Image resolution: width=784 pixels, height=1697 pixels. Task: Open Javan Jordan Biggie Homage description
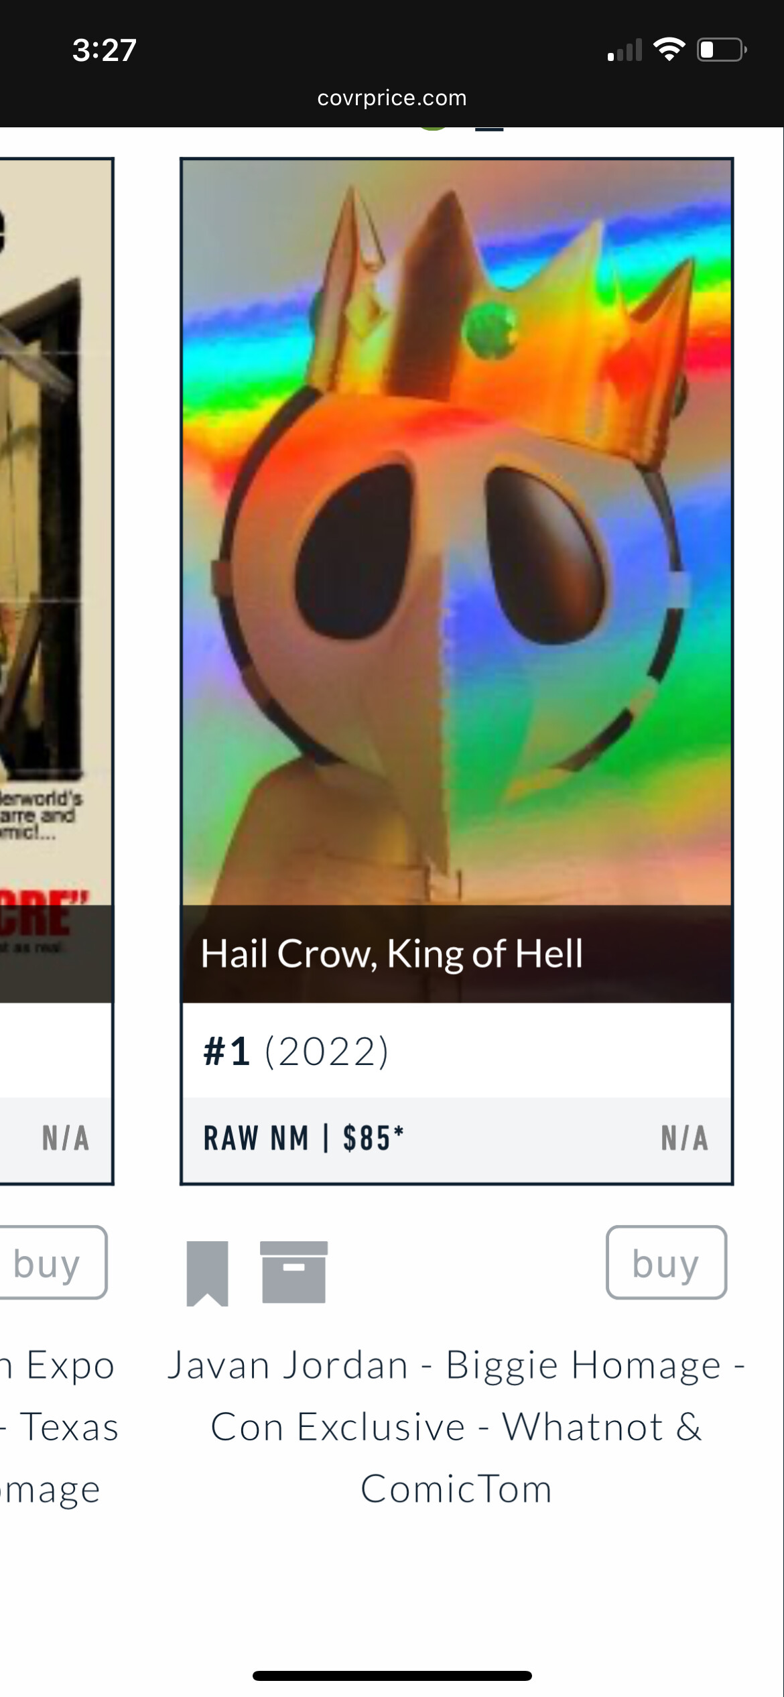click(456, 1426)
